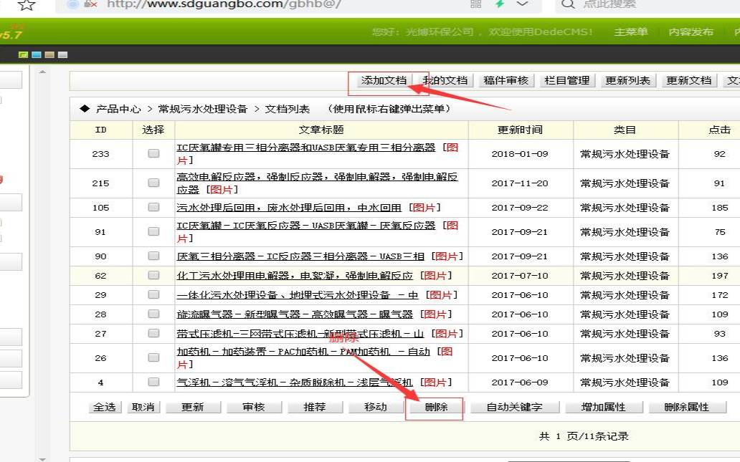Check the checkbox for article ID 233

154,153
